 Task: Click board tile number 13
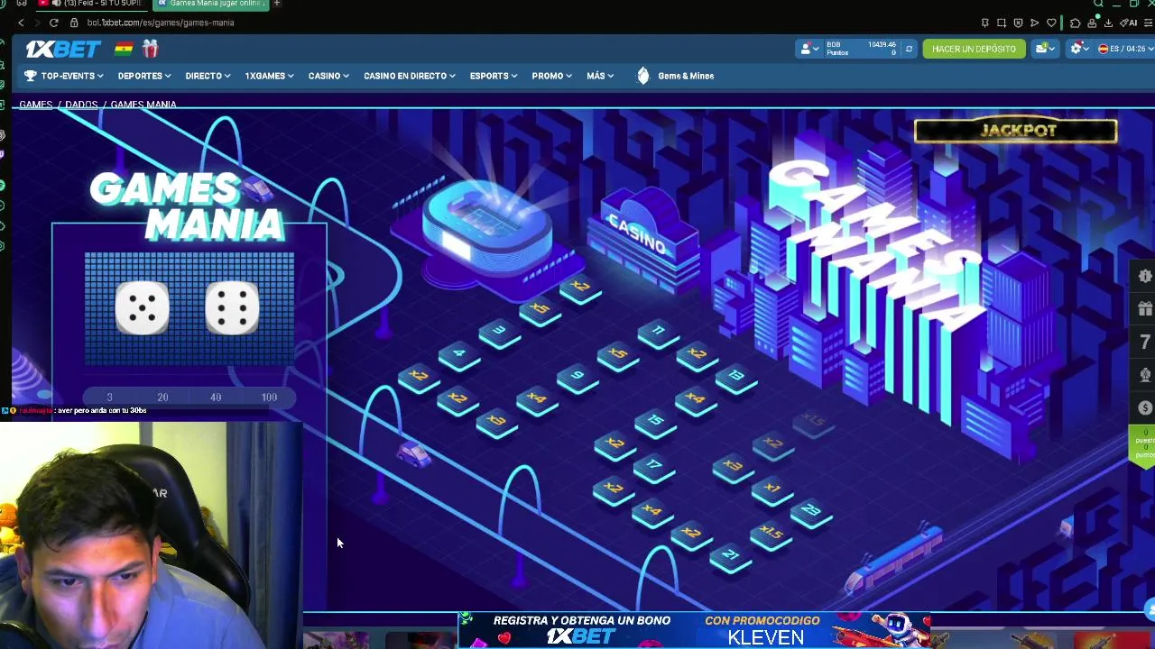click(736, 378)
